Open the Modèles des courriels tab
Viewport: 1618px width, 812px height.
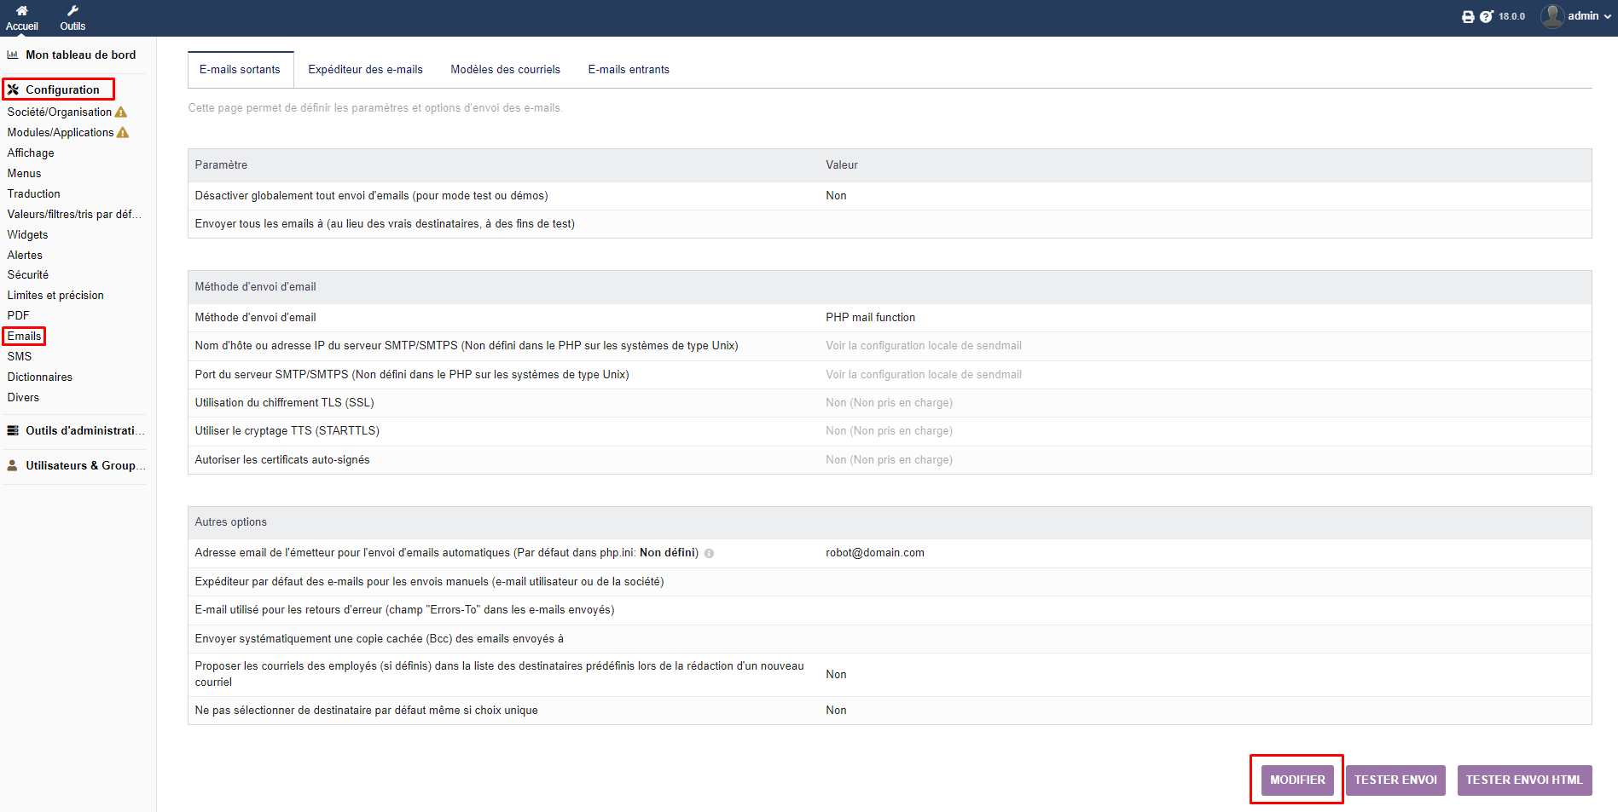point(505,69)
